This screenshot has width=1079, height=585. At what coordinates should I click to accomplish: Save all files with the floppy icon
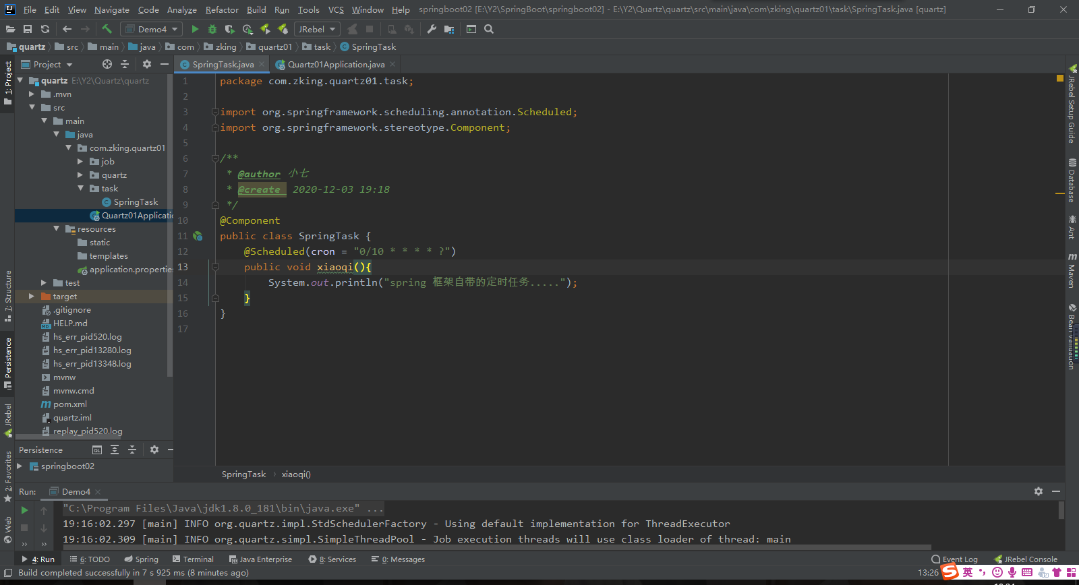(28, 29)
